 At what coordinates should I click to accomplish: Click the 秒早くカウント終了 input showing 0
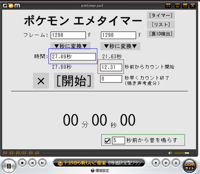(x=111, y=79)
